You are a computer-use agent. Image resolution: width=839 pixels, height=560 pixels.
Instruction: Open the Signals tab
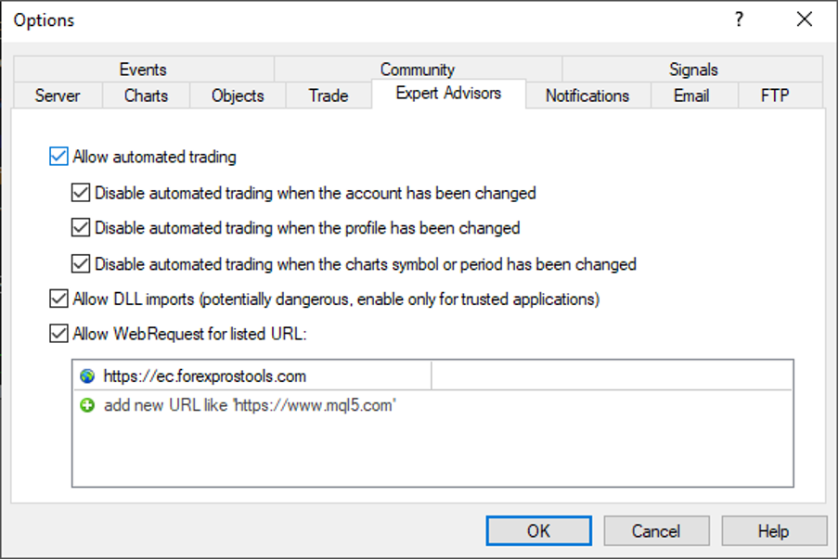click(x=693, y=70)
